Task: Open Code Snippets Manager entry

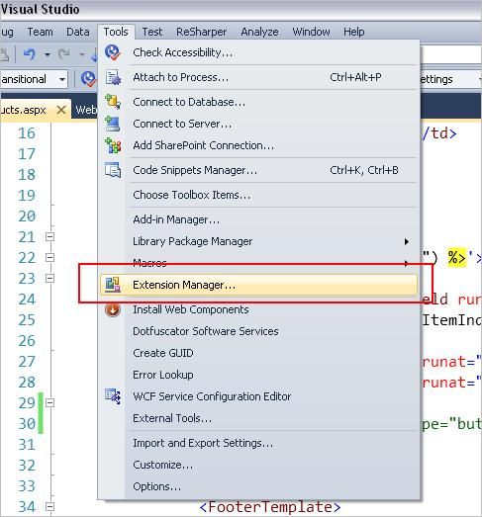Action: click(259, 170)
